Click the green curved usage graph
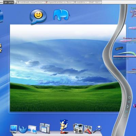 click(x=126, y=53)
